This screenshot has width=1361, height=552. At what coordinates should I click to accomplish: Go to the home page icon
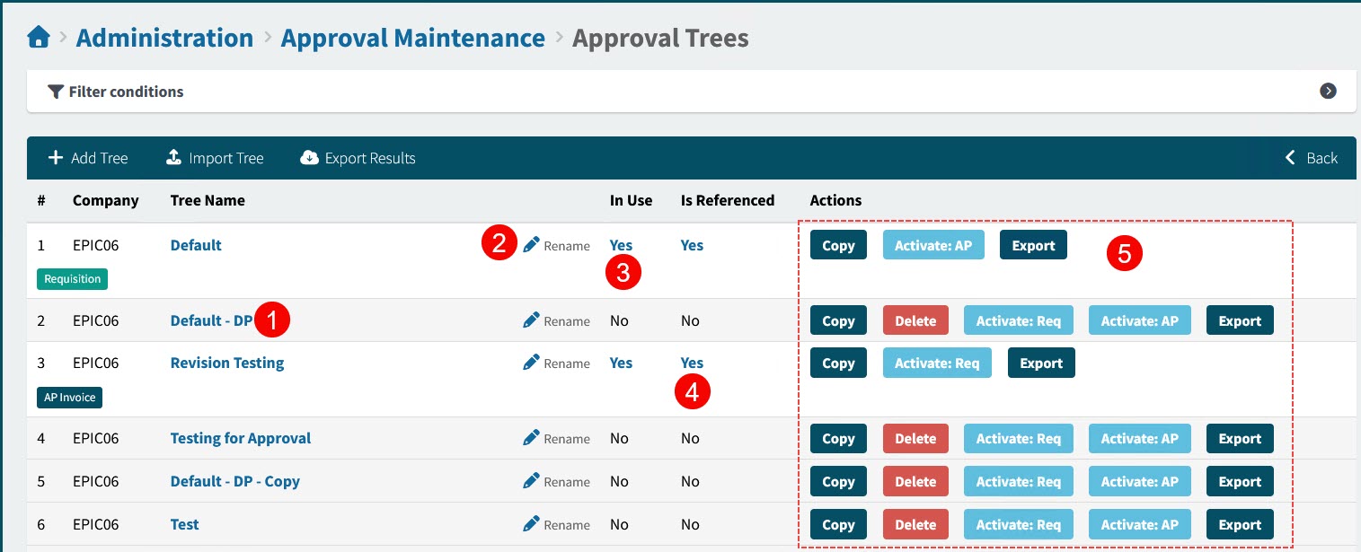38,38
